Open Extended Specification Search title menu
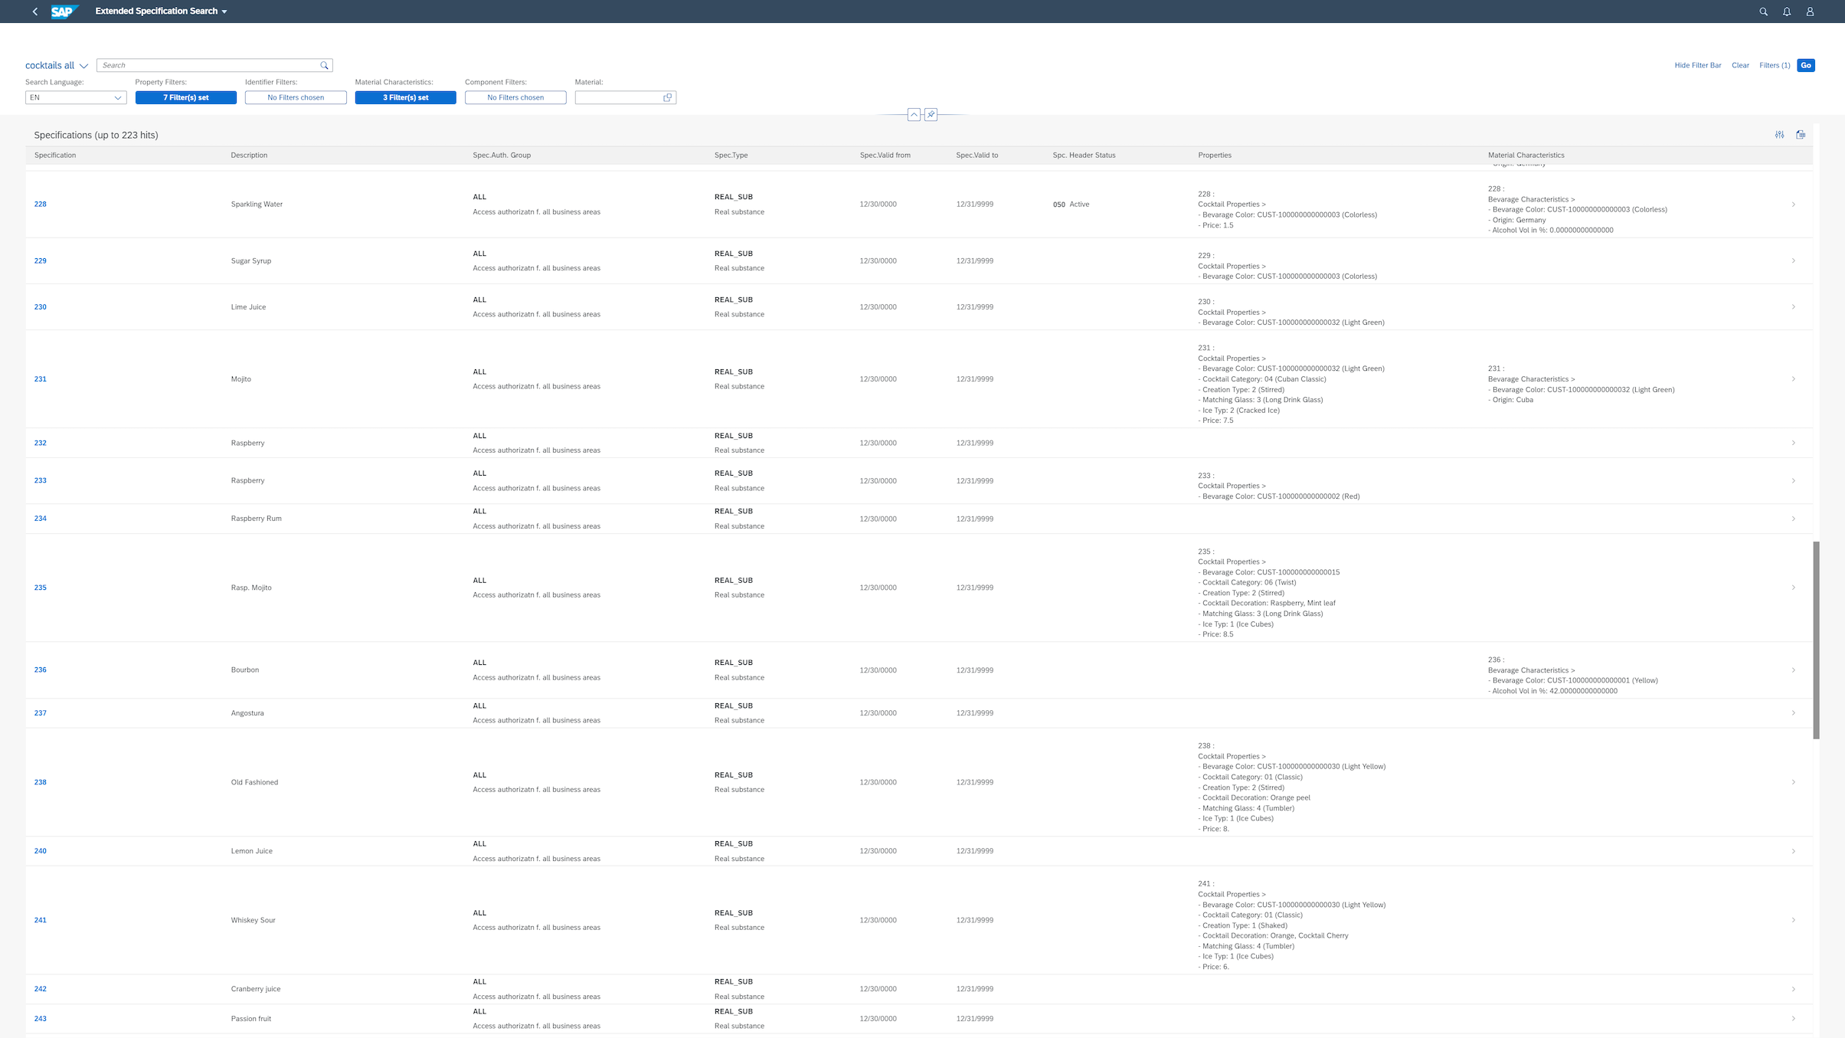Image resolution: width=1845 pixels, height=1038 pixels. click(161, 11)
